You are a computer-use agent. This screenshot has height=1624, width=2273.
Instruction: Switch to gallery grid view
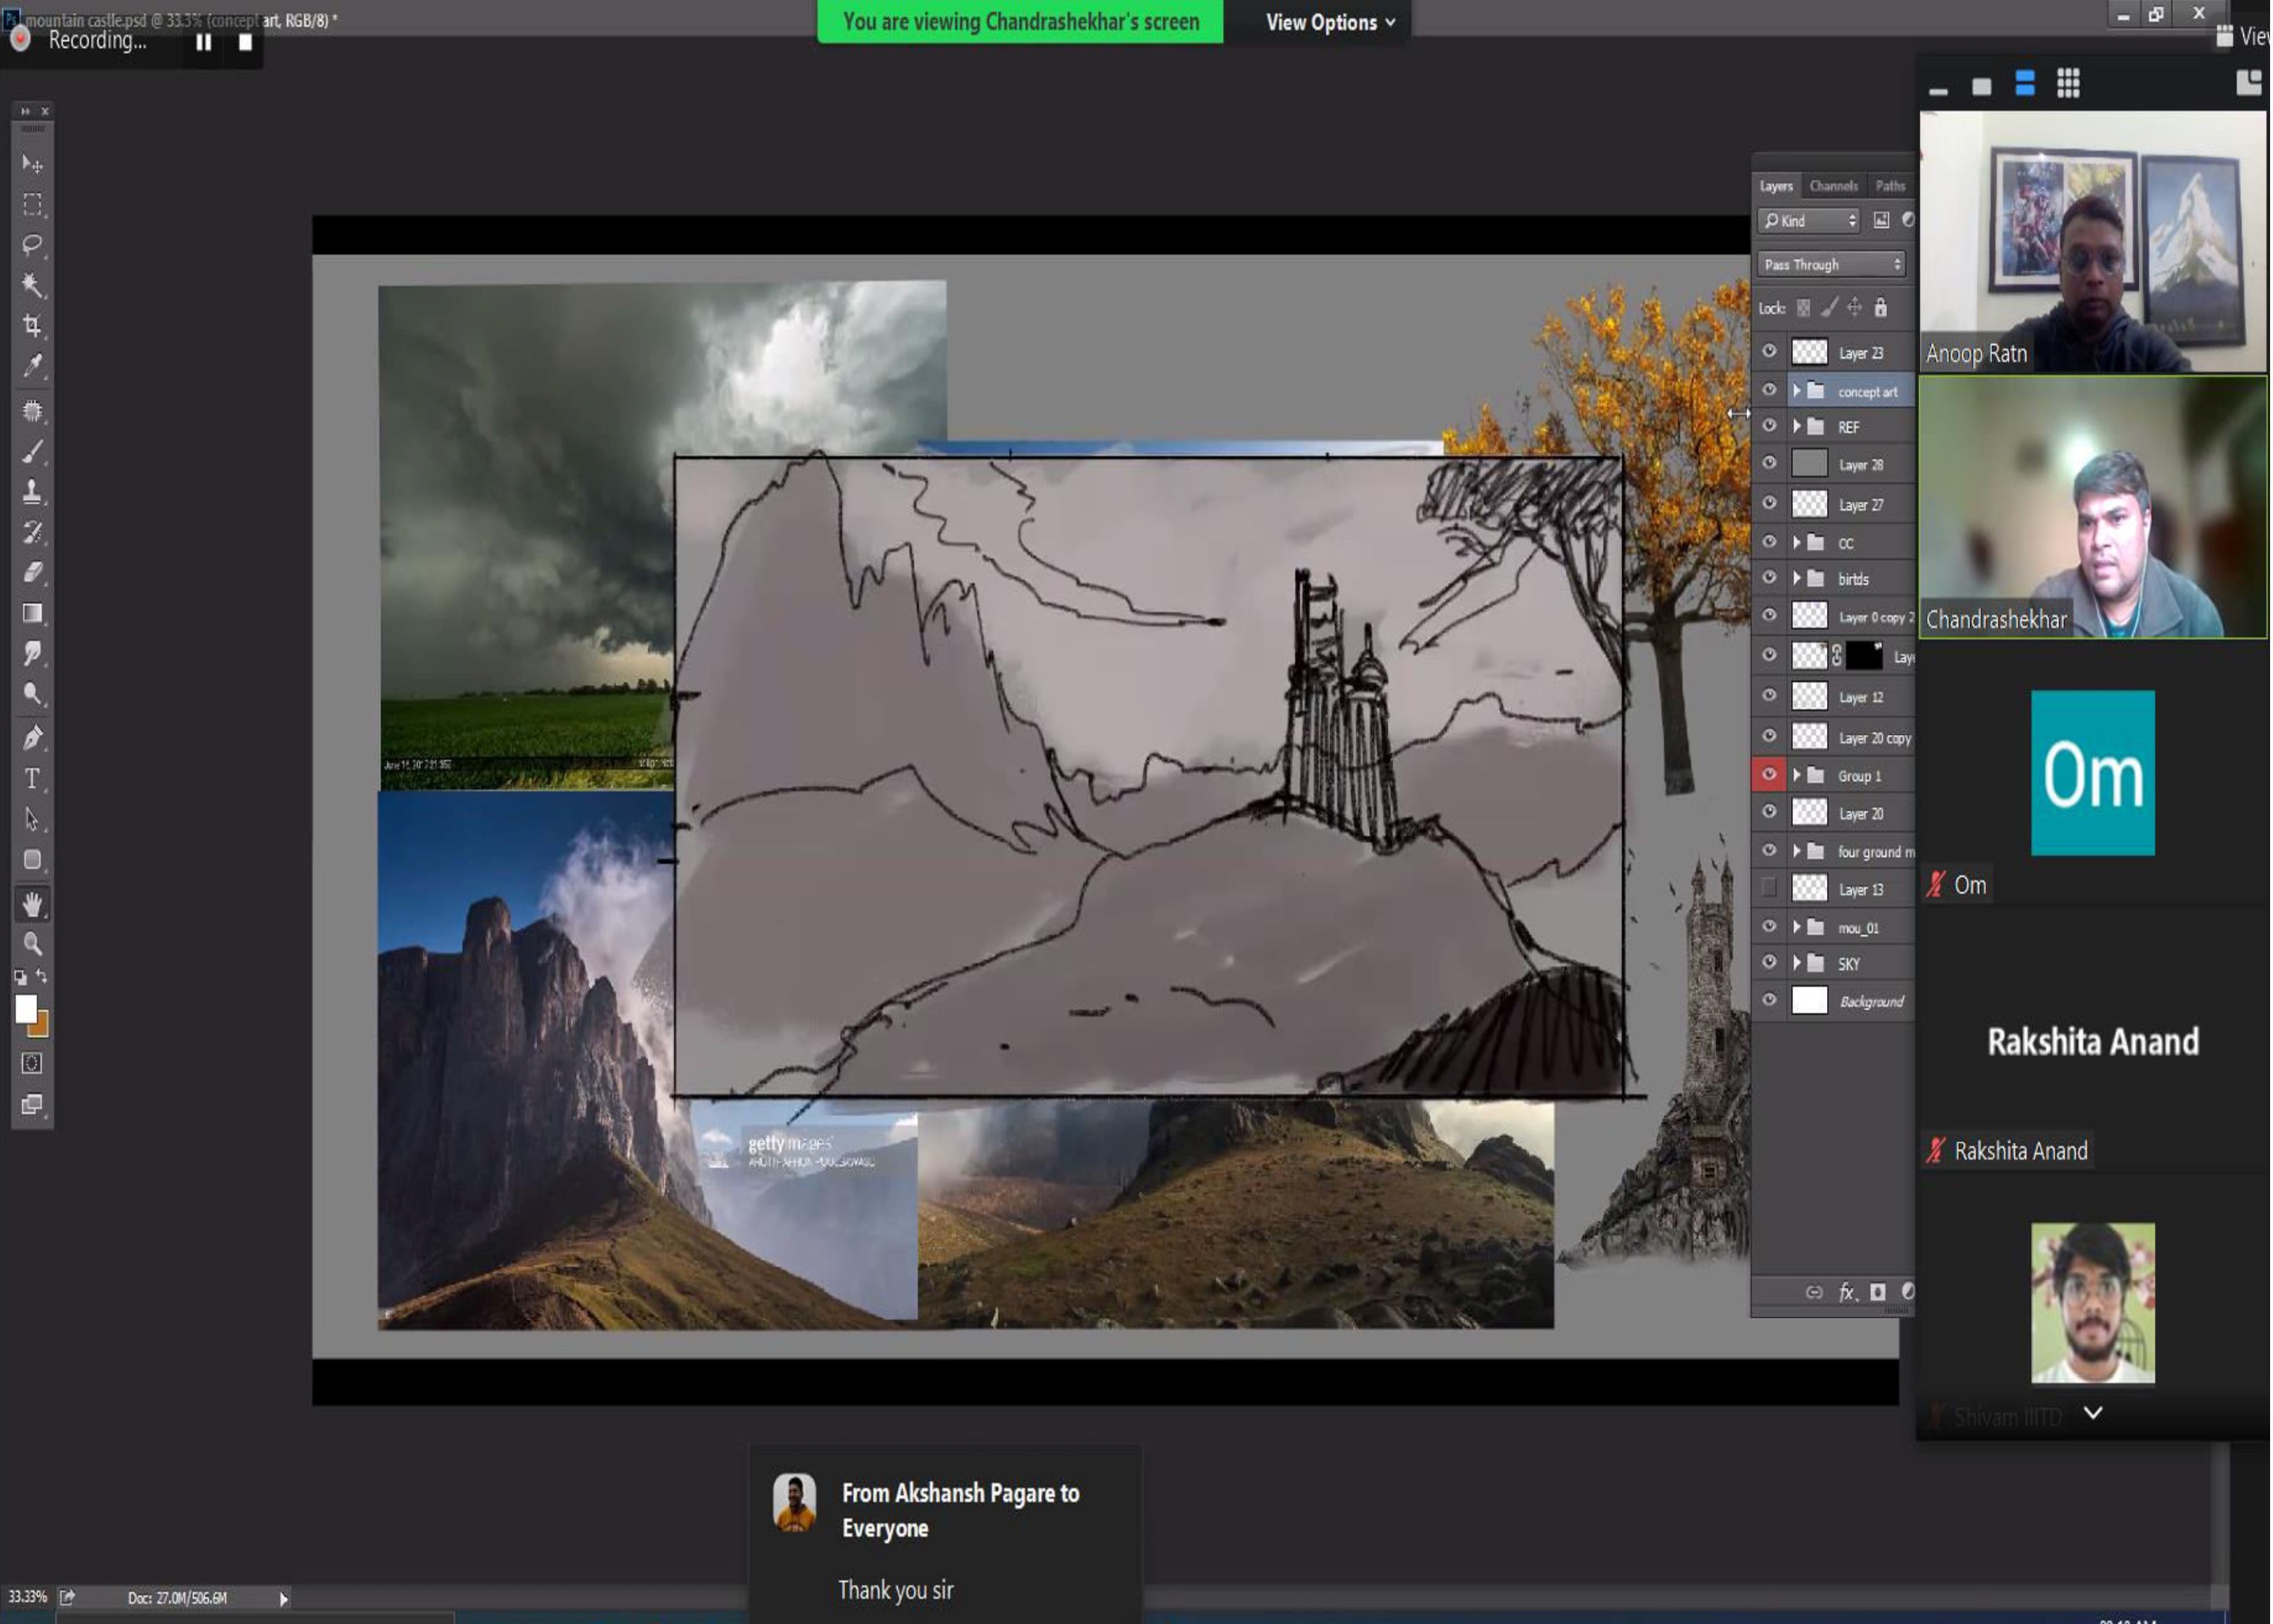[x=2068, y=84]
